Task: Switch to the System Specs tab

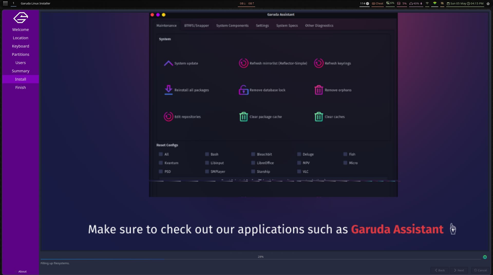Action: (x=287, y=26)
